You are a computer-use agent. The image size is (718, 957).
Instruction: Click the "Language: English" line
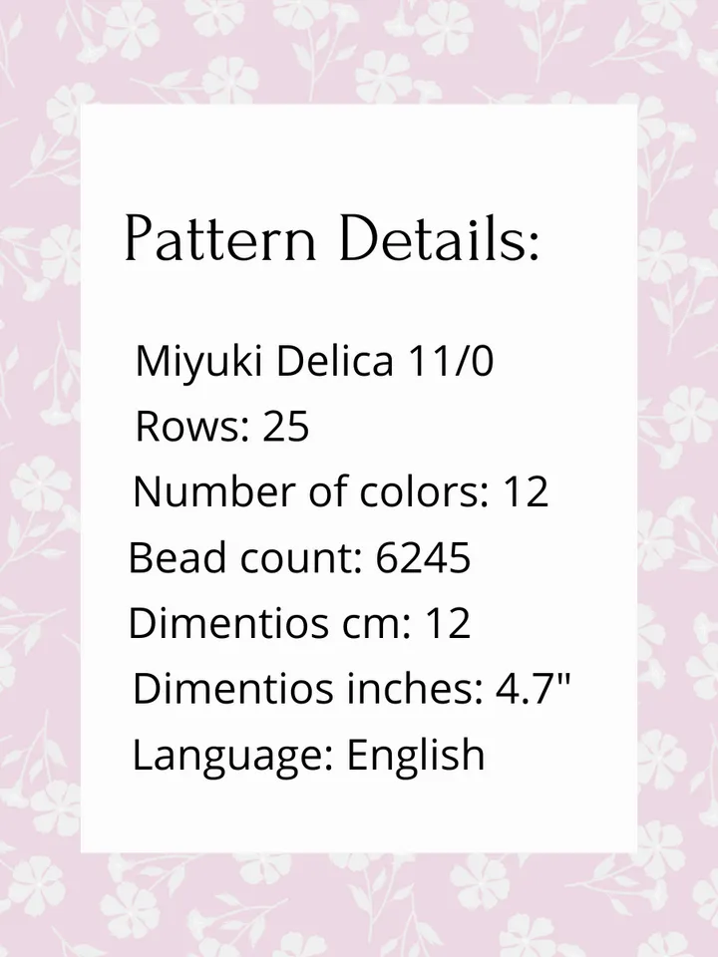point(308,756)
